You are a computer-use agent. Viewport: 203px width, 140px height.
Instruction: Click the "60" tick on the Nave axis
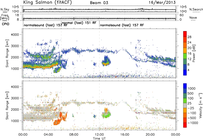[181, 15]
